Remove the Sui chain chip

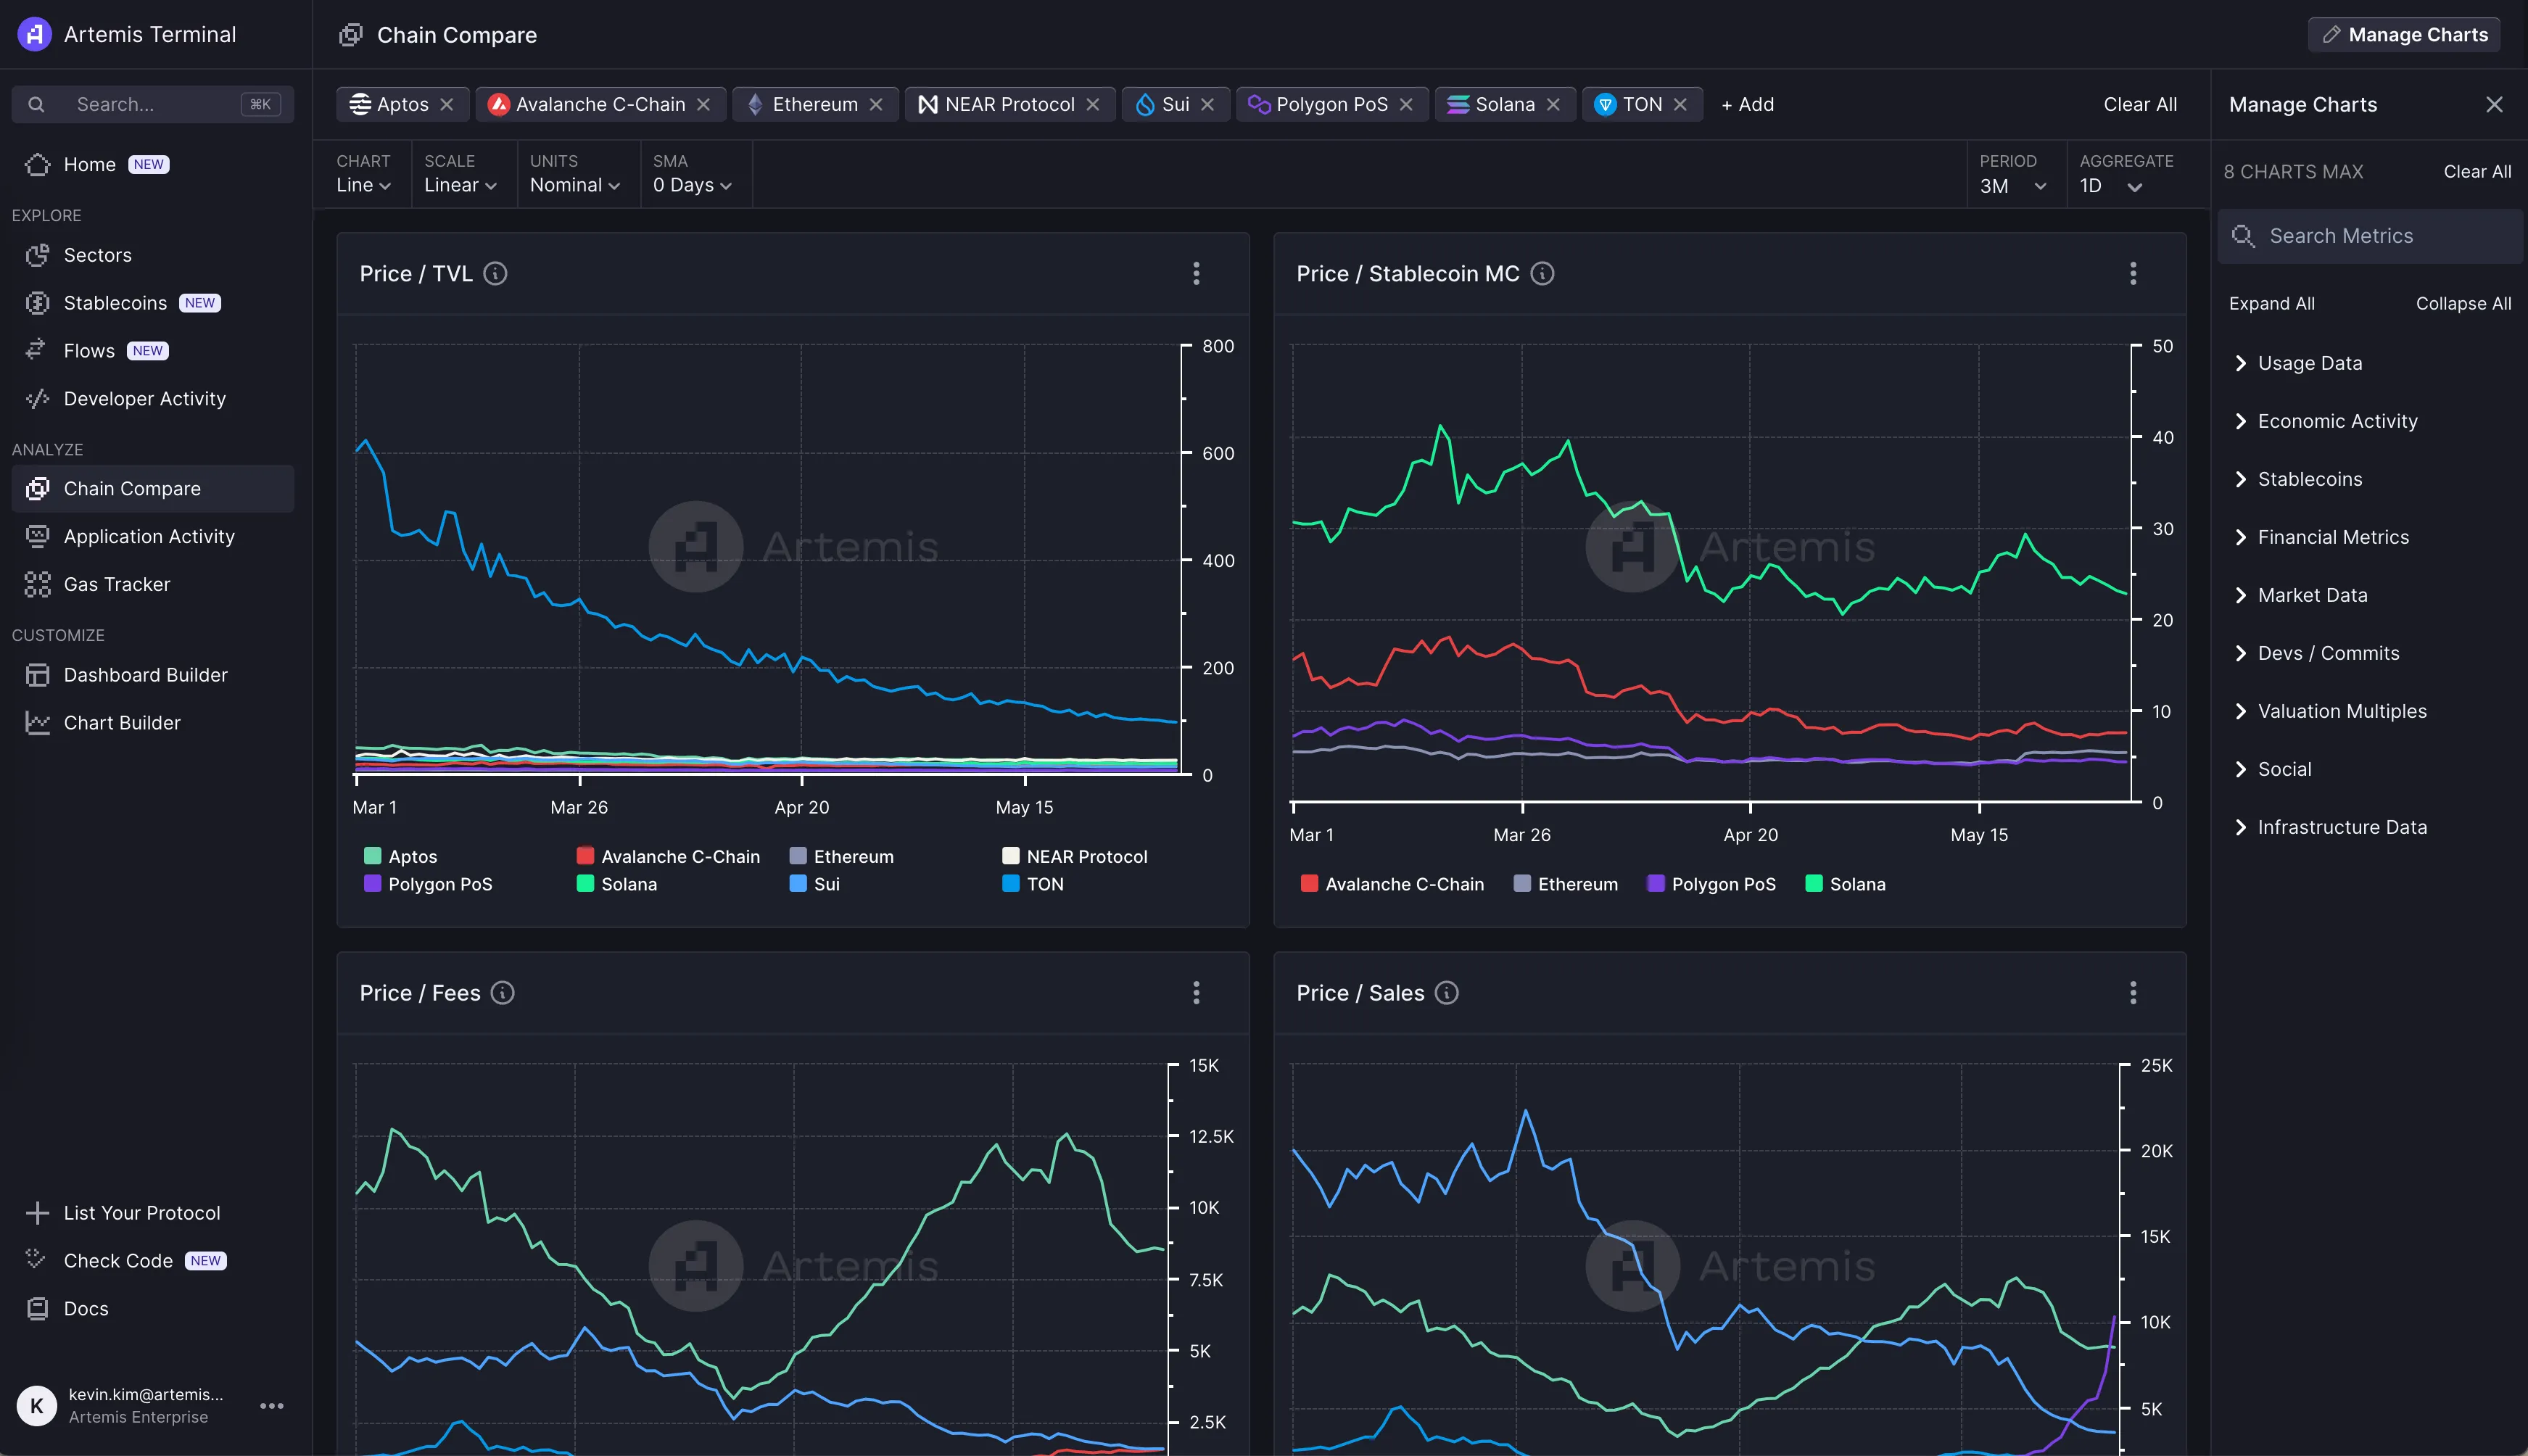(1207, 104)
